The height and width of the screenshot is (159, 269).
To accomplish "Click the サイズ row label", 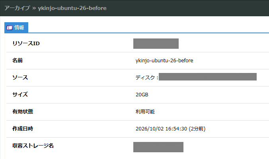I will click(20, 94).
